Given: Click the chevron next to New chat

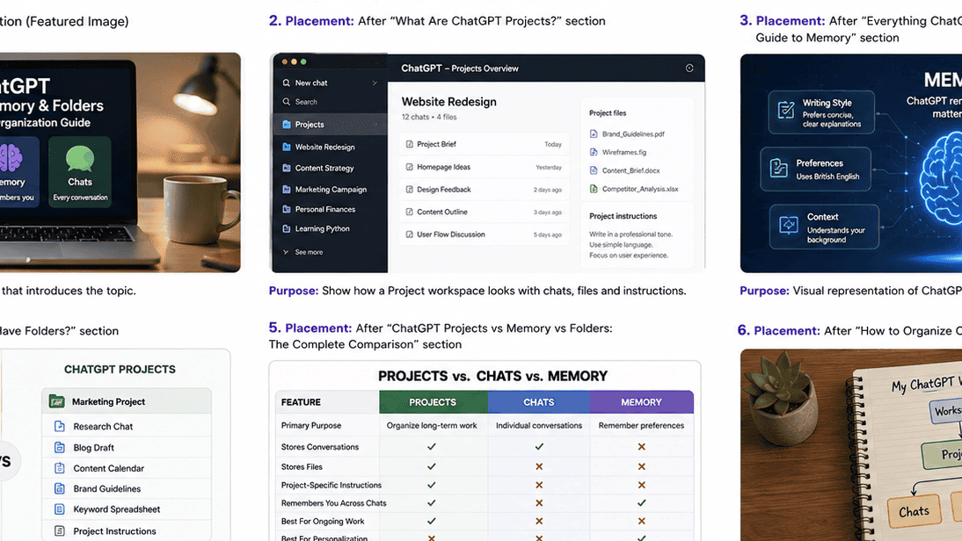Looking at the screenshot, I should pos(375,83).
